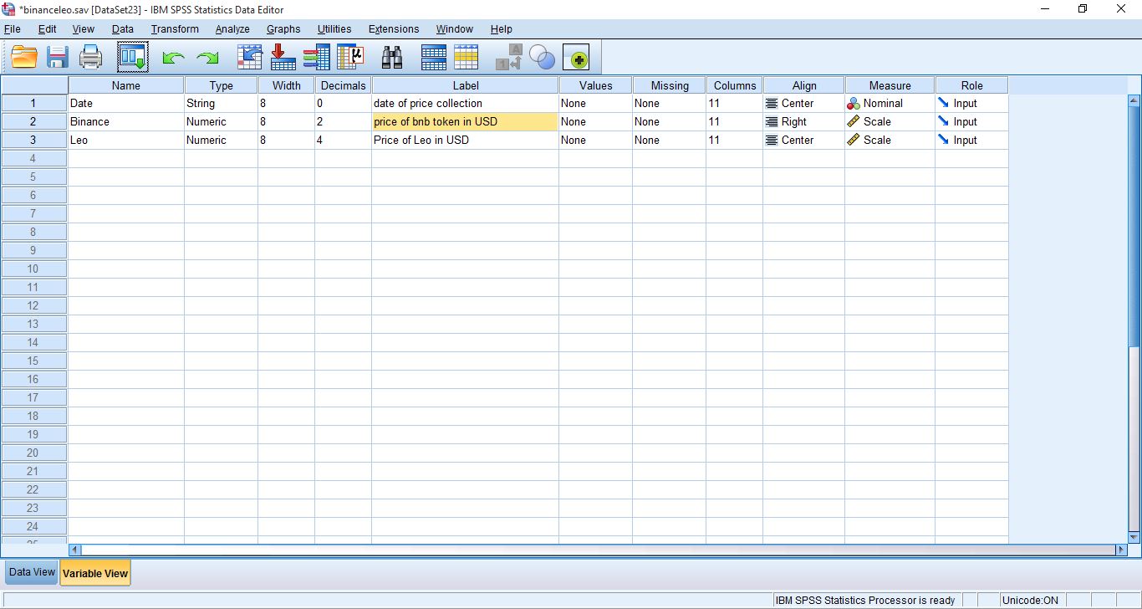The image size is (1142, 609).
Task: Click the 'String' type cell
Action: [222, 104]
